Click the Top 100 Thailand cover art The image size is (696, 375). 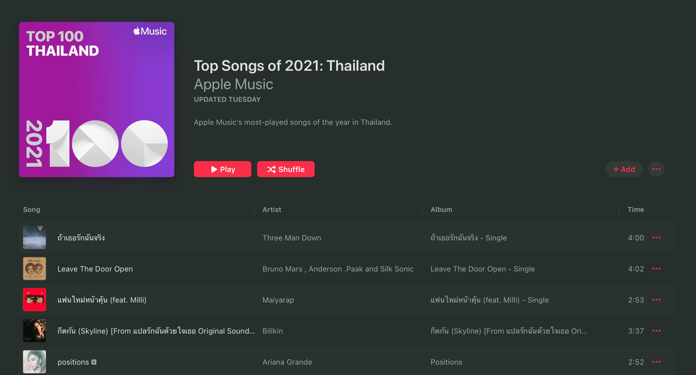pos(97,100)
